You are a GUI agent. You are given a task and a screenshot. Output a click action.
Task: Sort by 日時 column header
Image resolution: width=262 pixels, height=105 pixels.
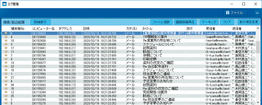point(104,28)
